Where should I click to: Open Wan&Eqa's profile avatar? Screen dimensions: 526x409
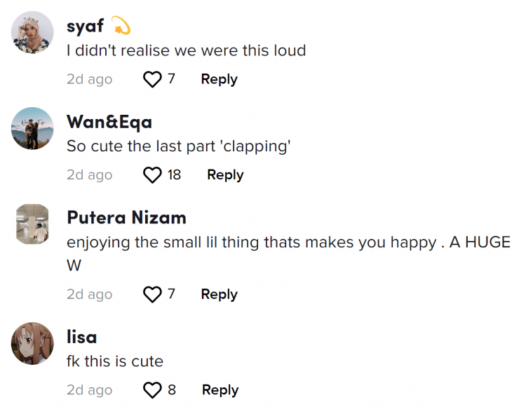[33, 128]
